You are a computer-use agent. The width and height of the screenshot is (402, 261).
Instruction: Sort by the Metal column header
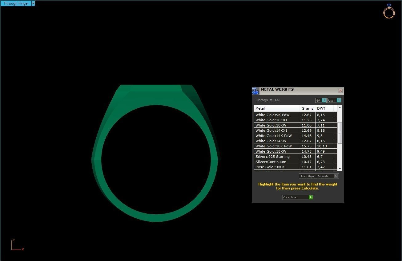(277, 108)
